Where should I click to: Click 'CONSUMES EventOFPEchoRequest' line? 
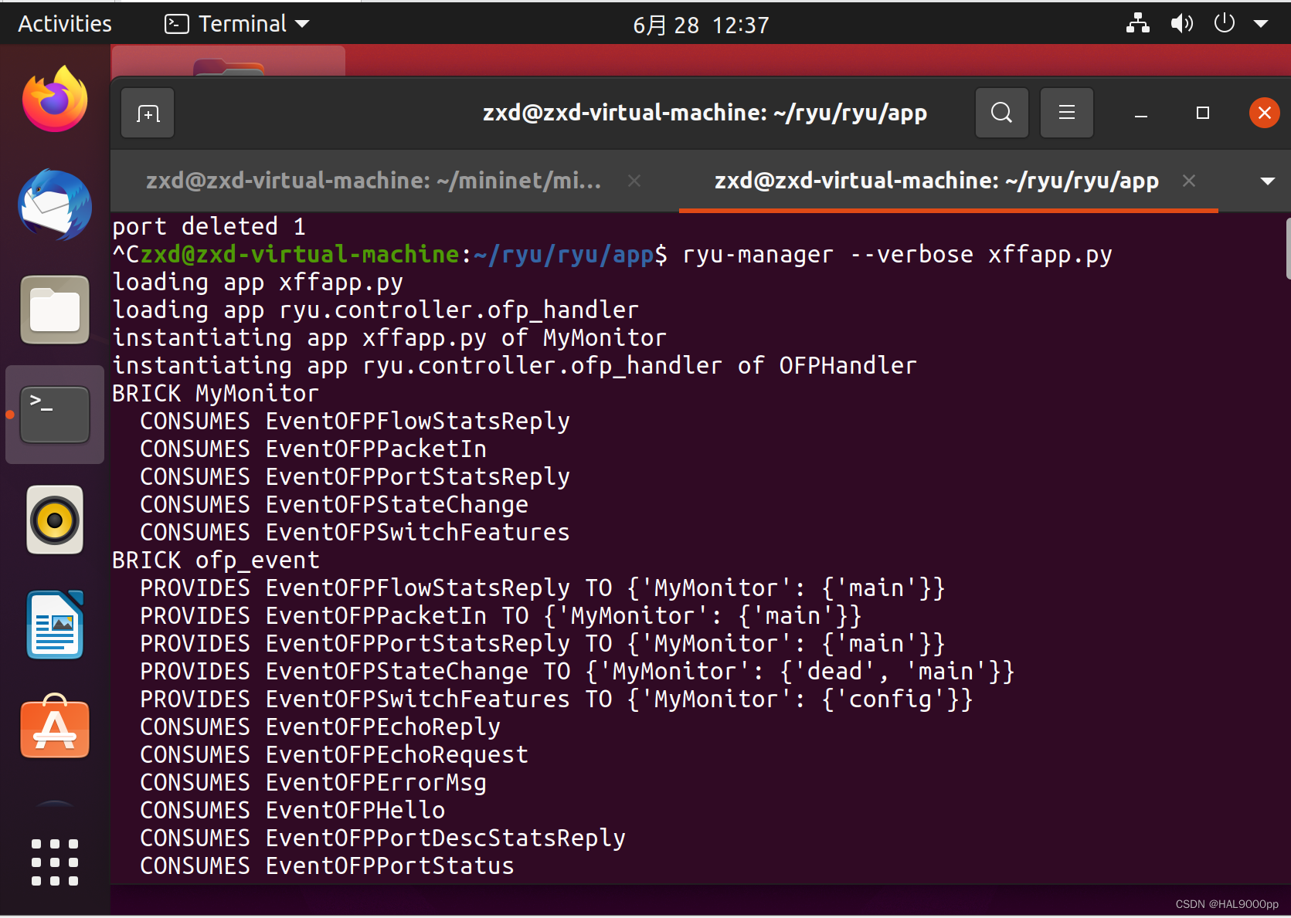335,754
